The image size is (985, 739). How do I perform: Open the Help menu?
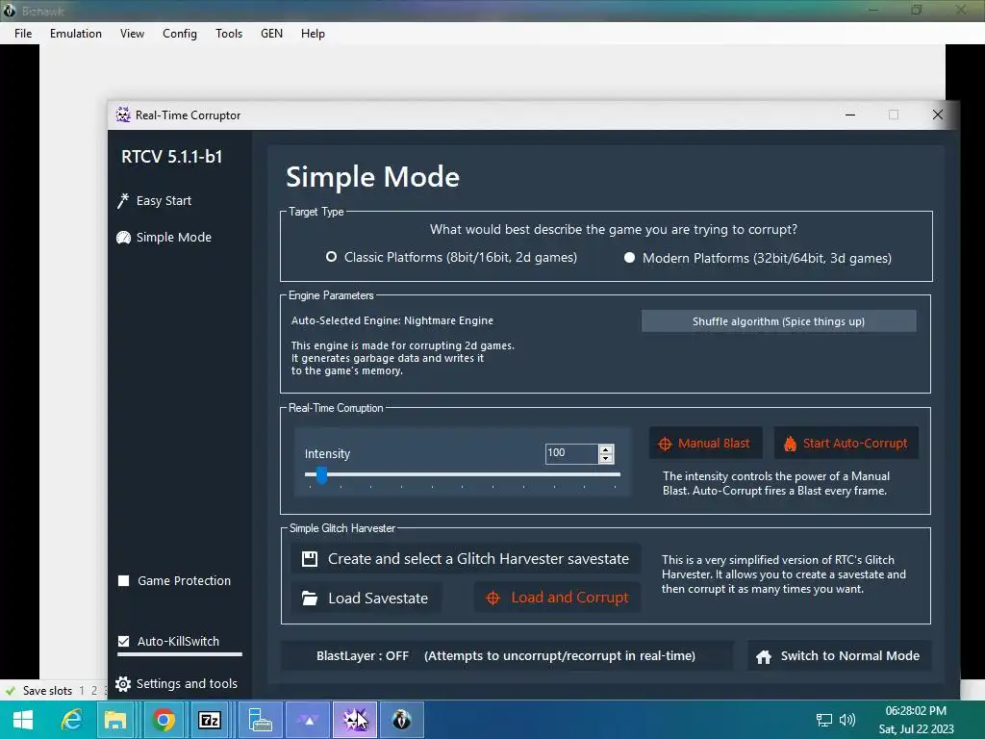pyautogui.click(x=313, y=34)
